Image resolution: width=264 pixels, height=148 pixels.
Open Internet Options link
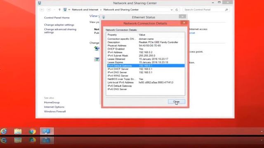click(x=54, y=107)
